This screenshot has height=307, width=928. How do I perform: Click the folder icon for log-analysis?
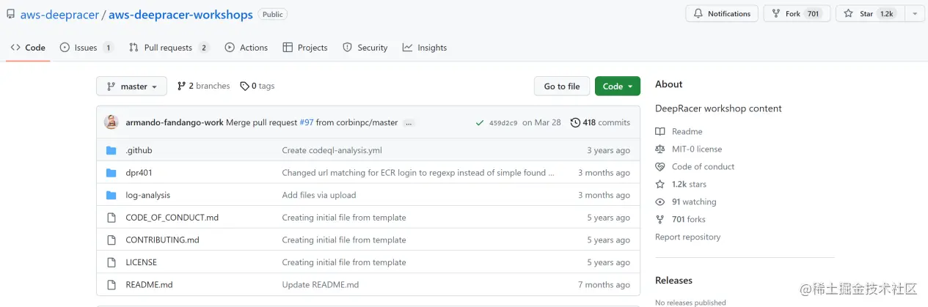(x=112, y=195)
